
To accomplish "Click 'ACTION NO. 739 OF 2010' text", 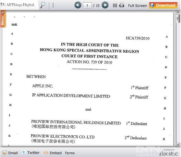I will 89,62.
